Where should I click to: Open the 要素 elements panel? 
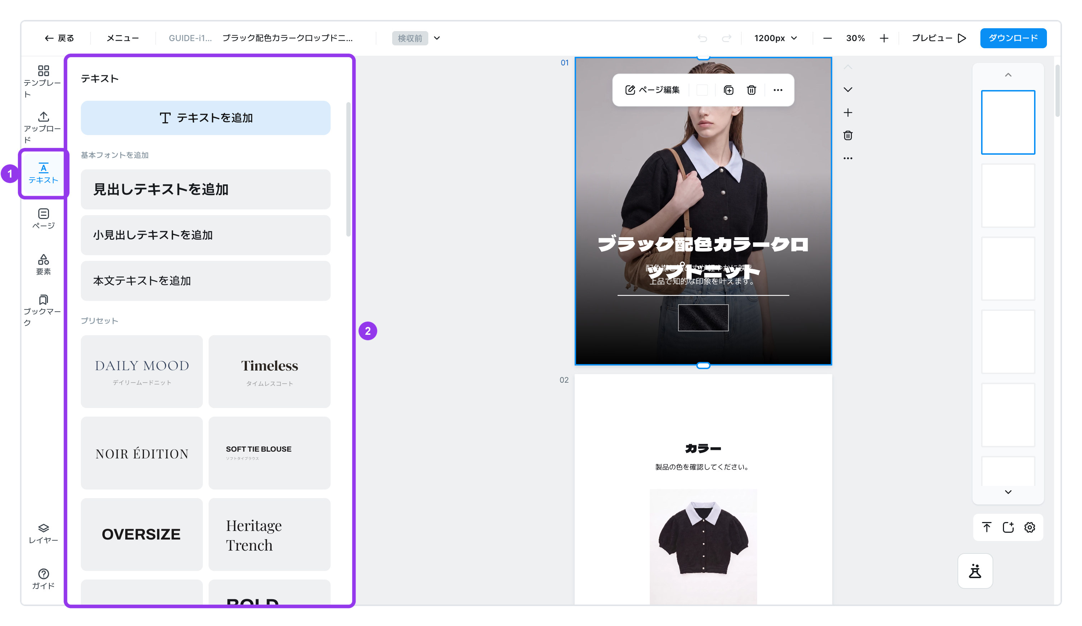point(43,264)
